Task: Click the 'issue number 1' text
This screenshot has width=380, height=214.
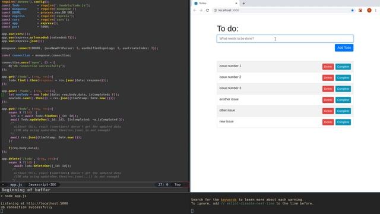Action: click(x=230, y=66)
